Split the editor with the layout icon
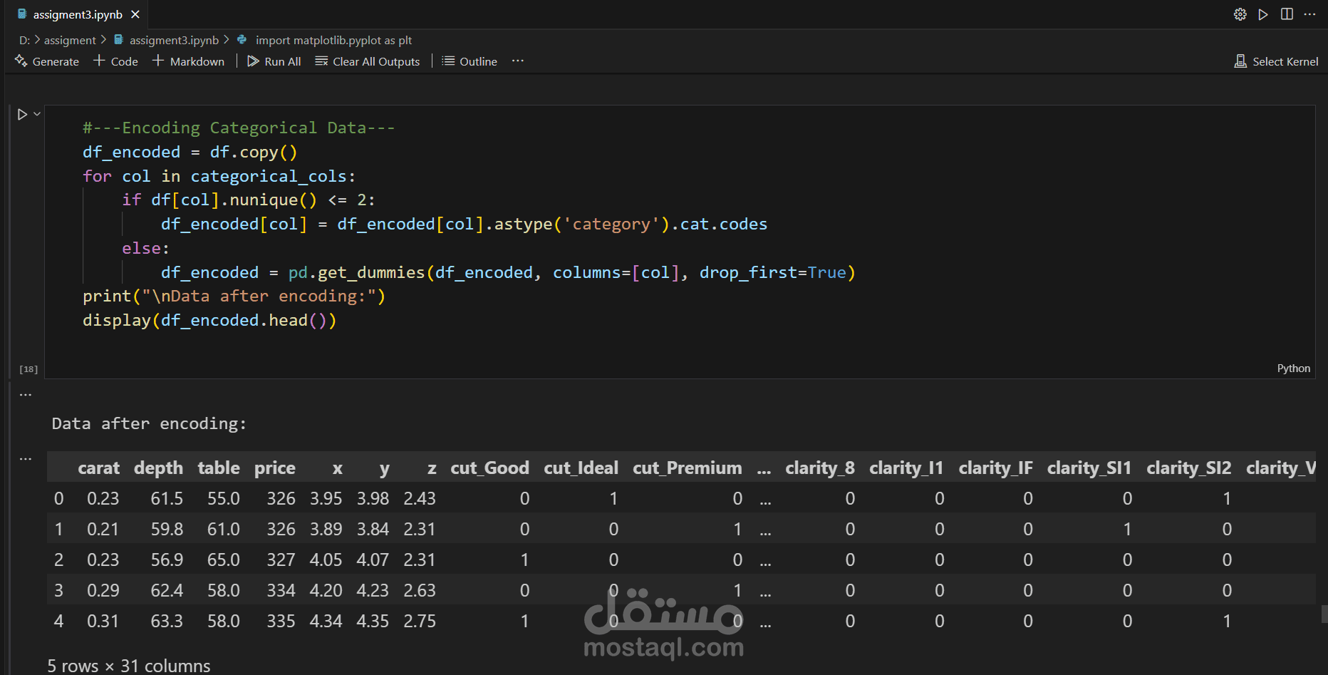Screen dimensions: 1328x675 click(x=1287, y=14)
